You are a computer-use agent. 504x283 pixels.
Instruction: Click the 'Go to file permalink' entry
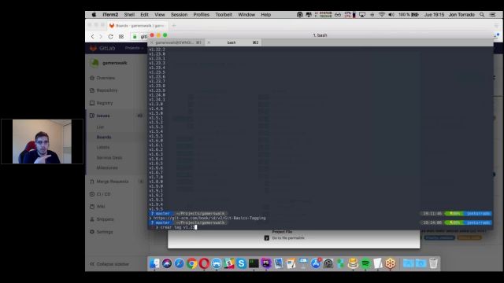point(288,238)
